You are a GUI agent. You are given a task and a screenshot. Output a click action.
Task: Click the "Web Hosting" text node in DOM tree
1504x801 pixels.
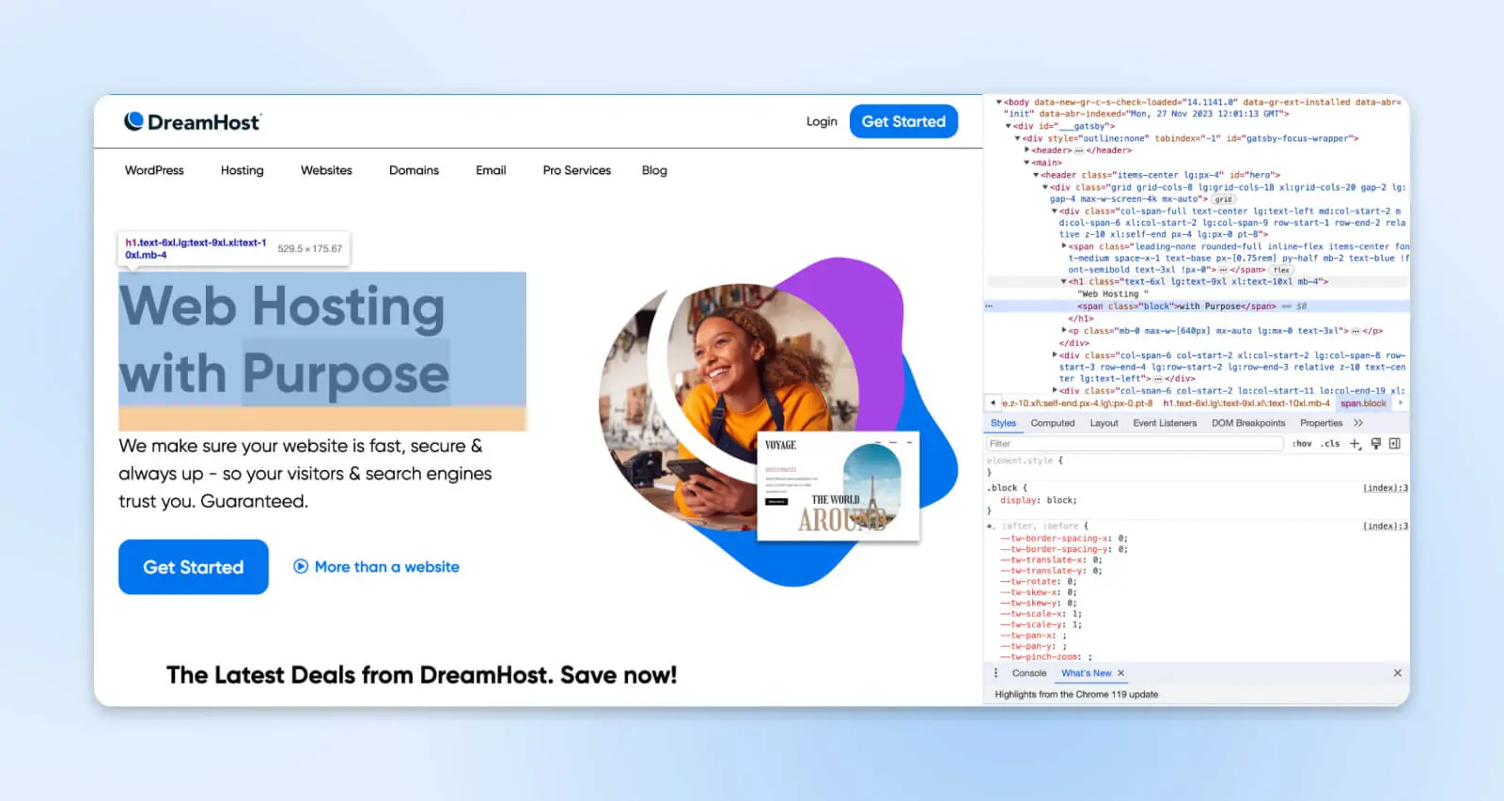click(1114, 294)
